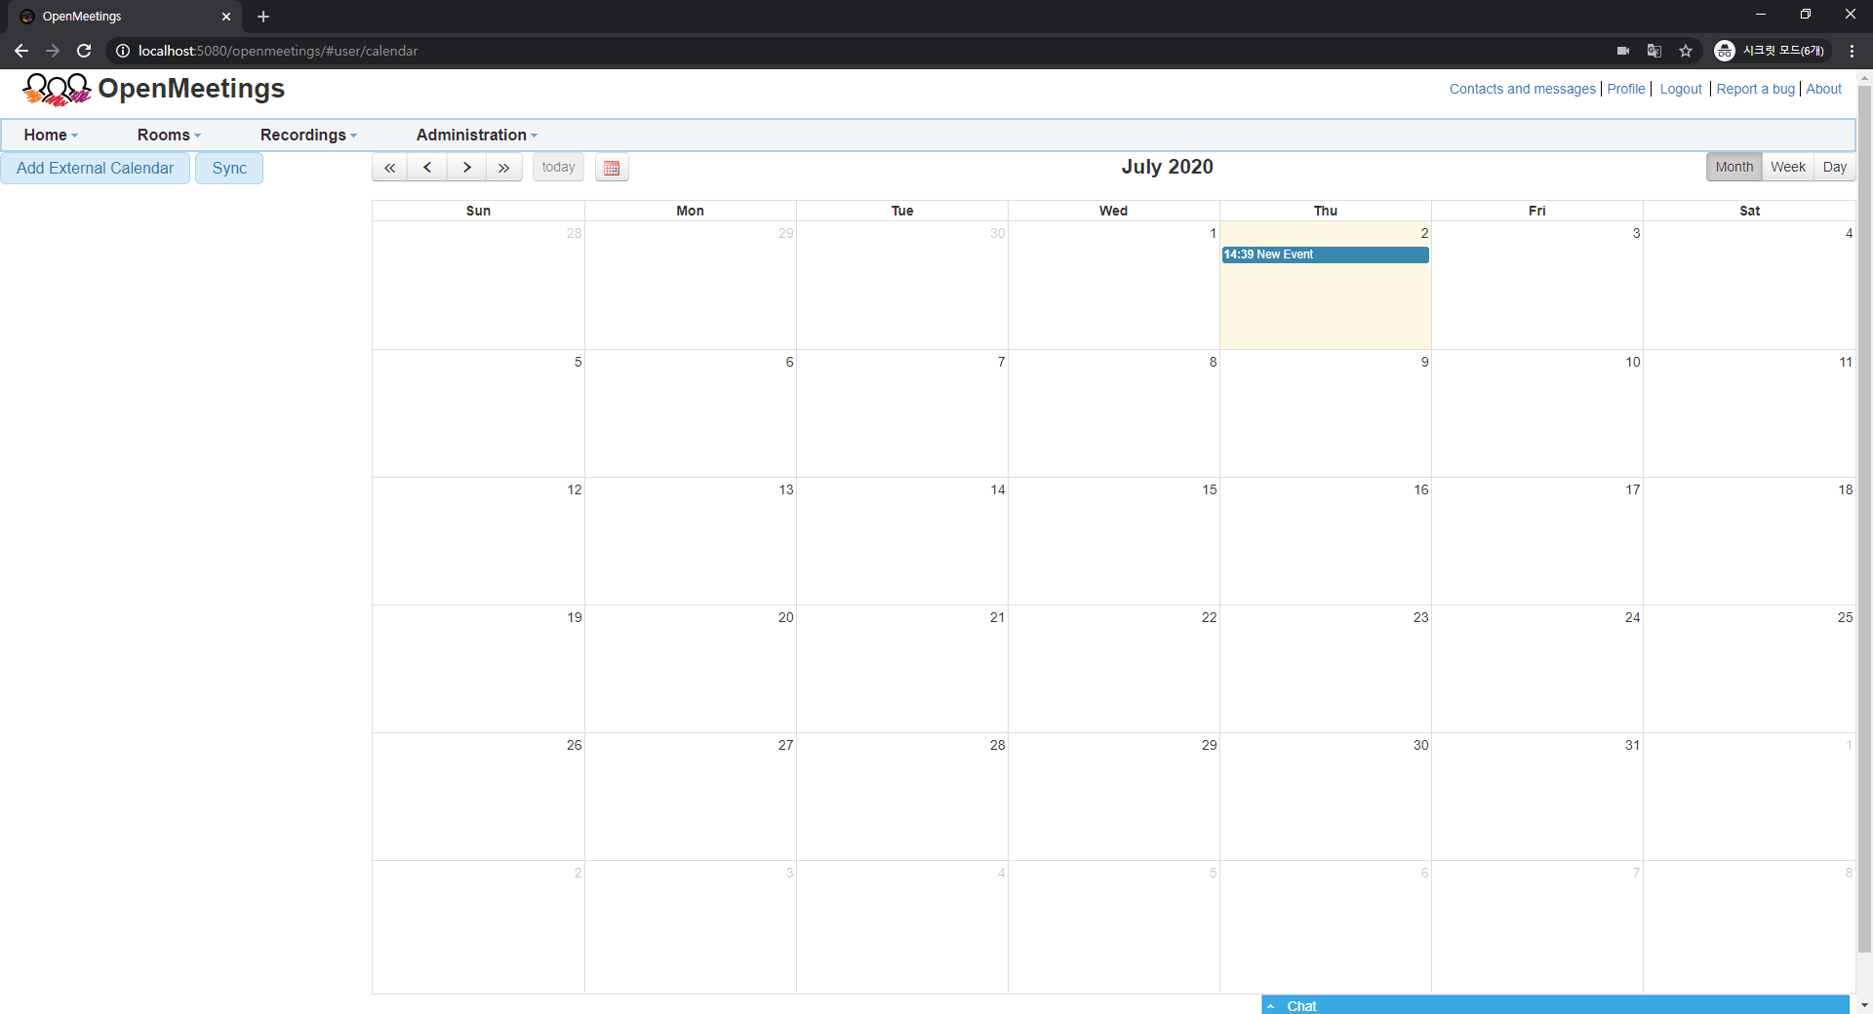
Task: Click the Sat column header
Action: point(1749,211)
